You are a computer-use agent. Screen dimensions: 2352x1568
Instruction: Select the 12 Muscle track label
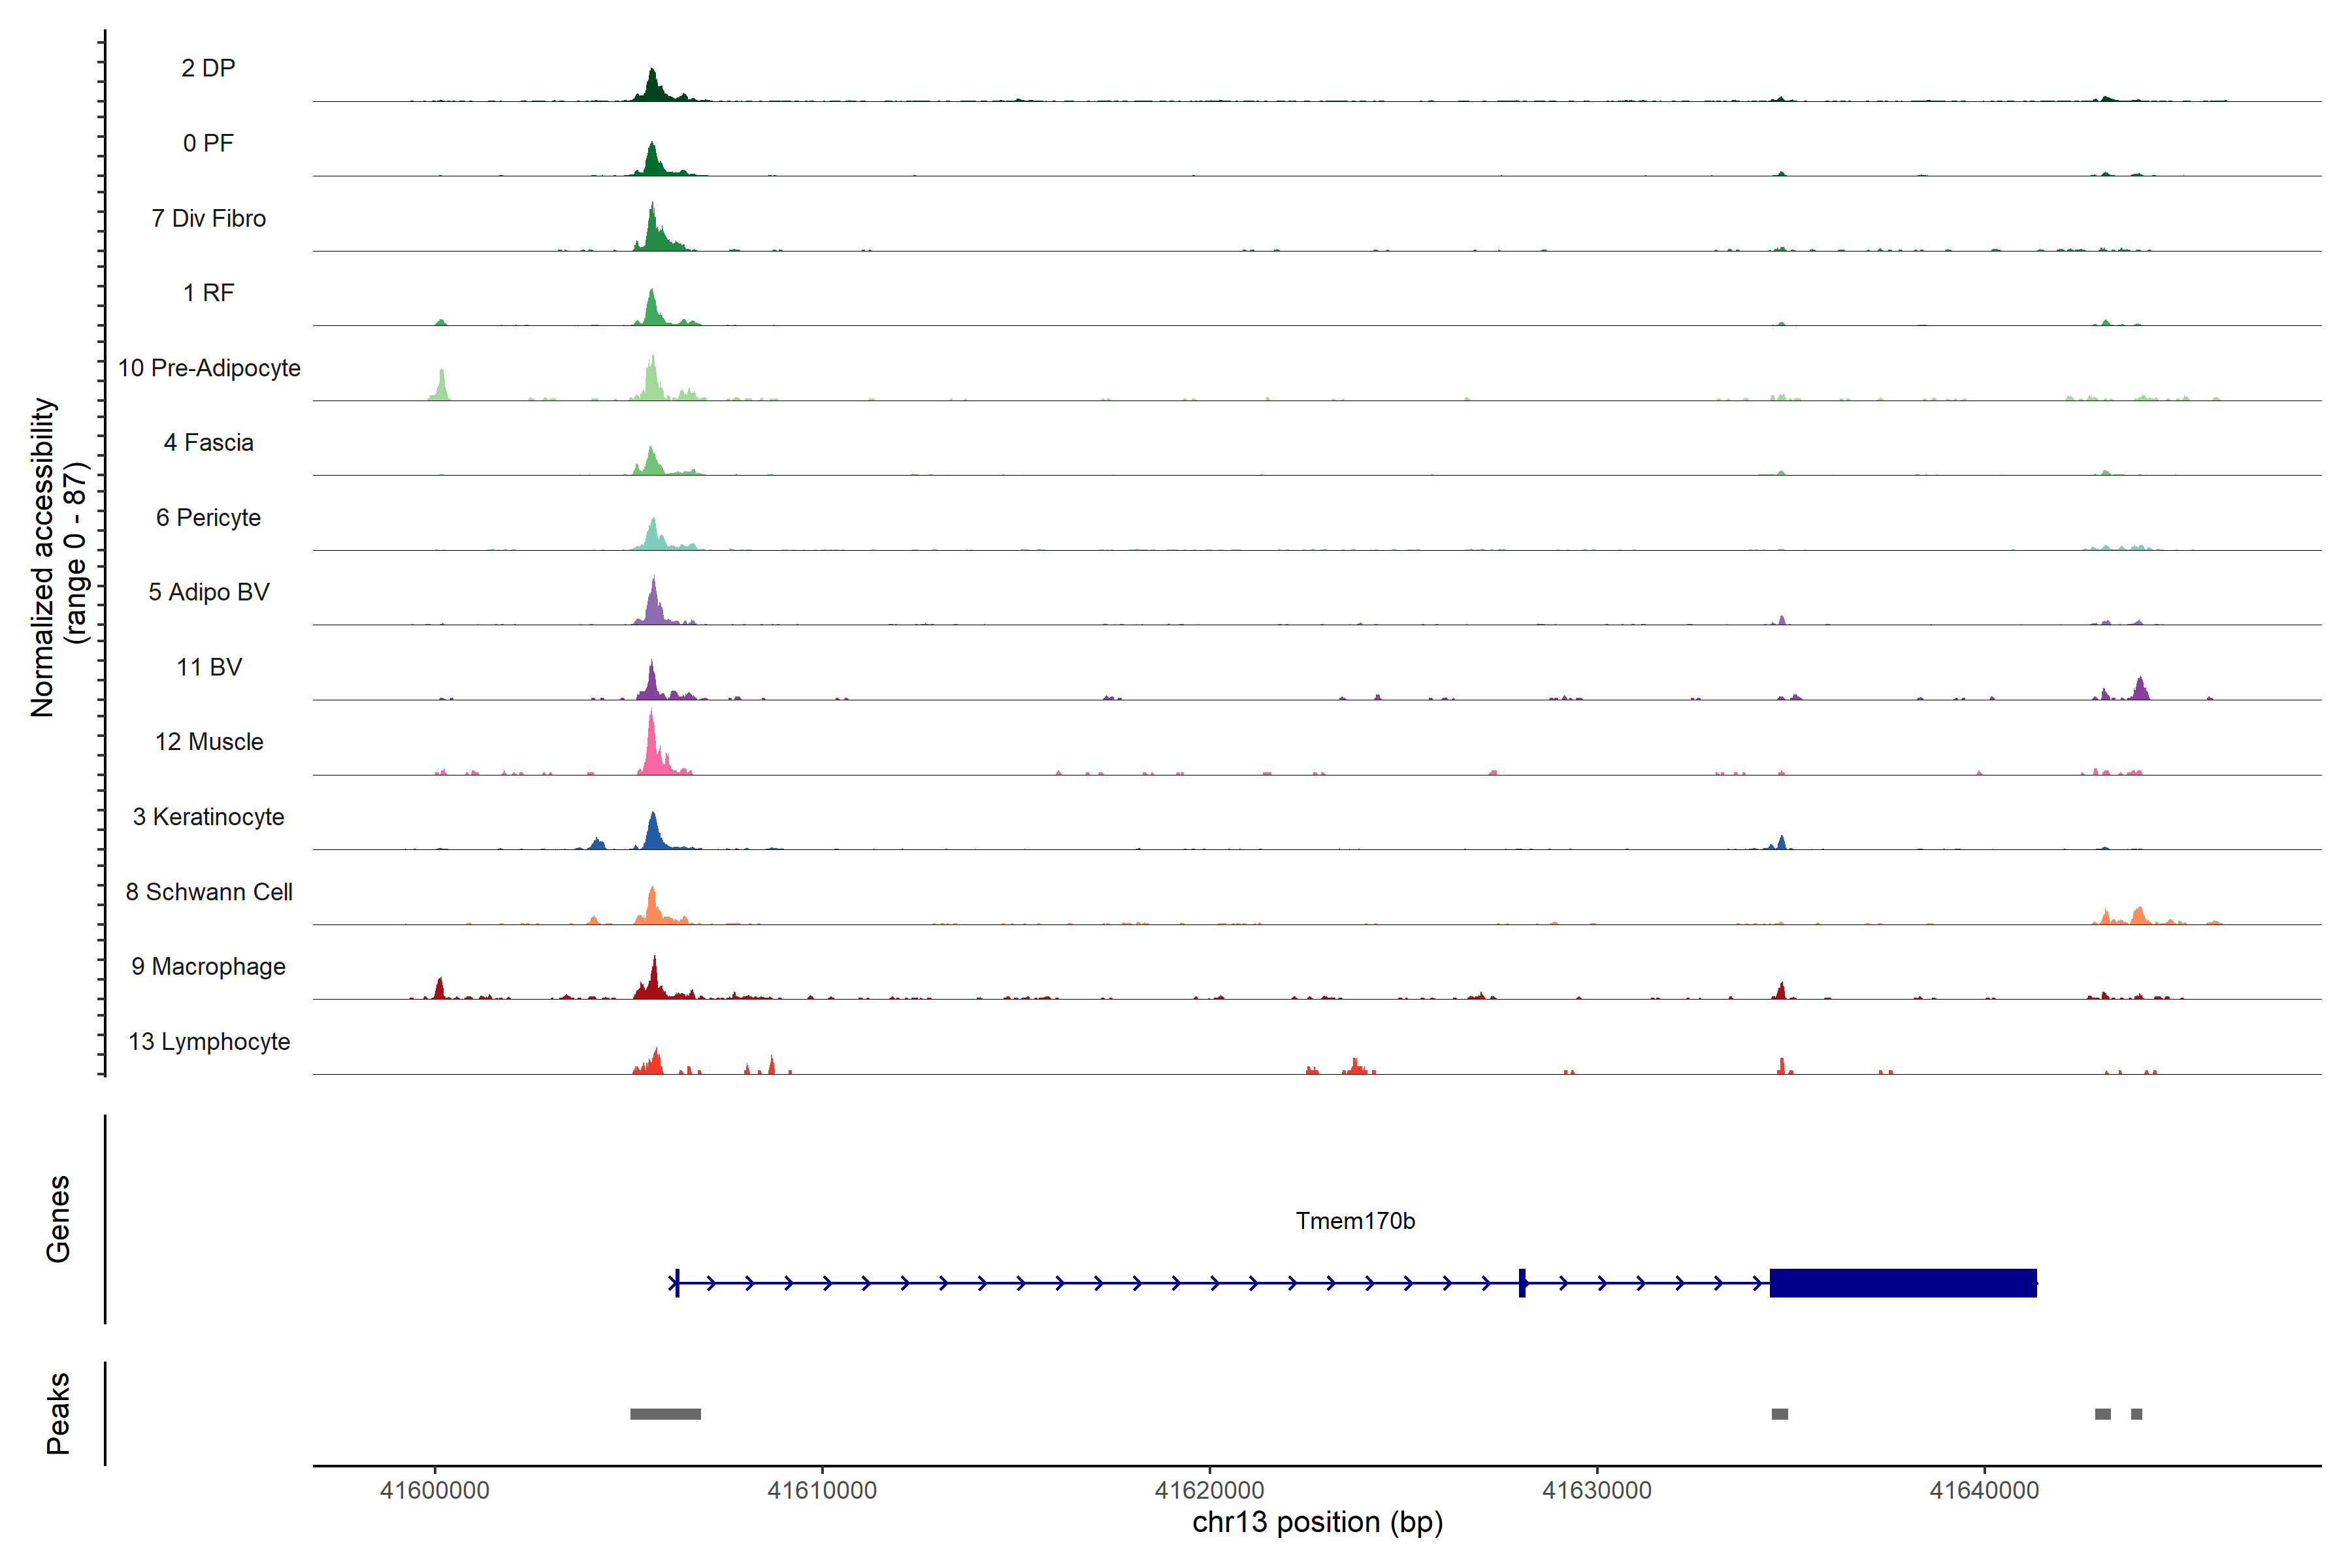click(x=209, y=742)
